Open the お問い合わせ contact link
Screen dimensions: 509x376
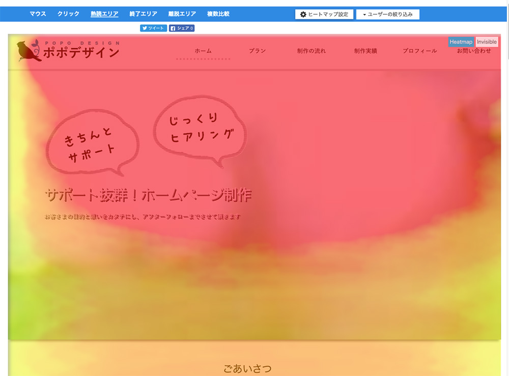473,50
